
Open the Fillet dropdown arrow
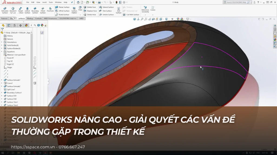(80, 15)
